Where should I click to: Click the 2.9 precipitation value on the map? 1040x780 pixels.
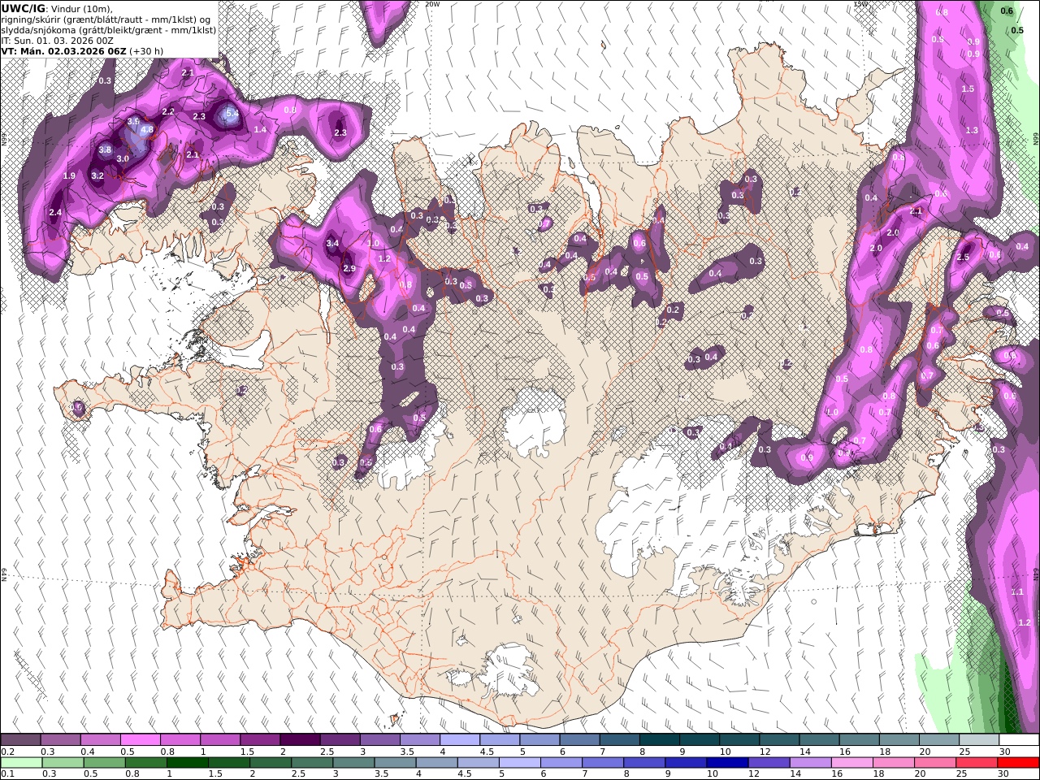(349, 268)
